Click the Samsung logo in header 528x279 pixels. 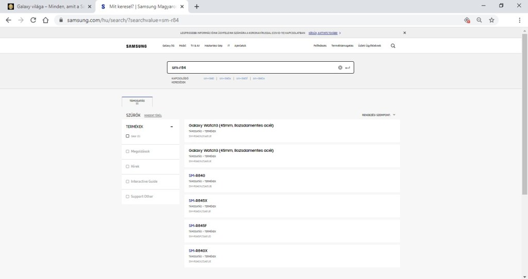(136, 46)
